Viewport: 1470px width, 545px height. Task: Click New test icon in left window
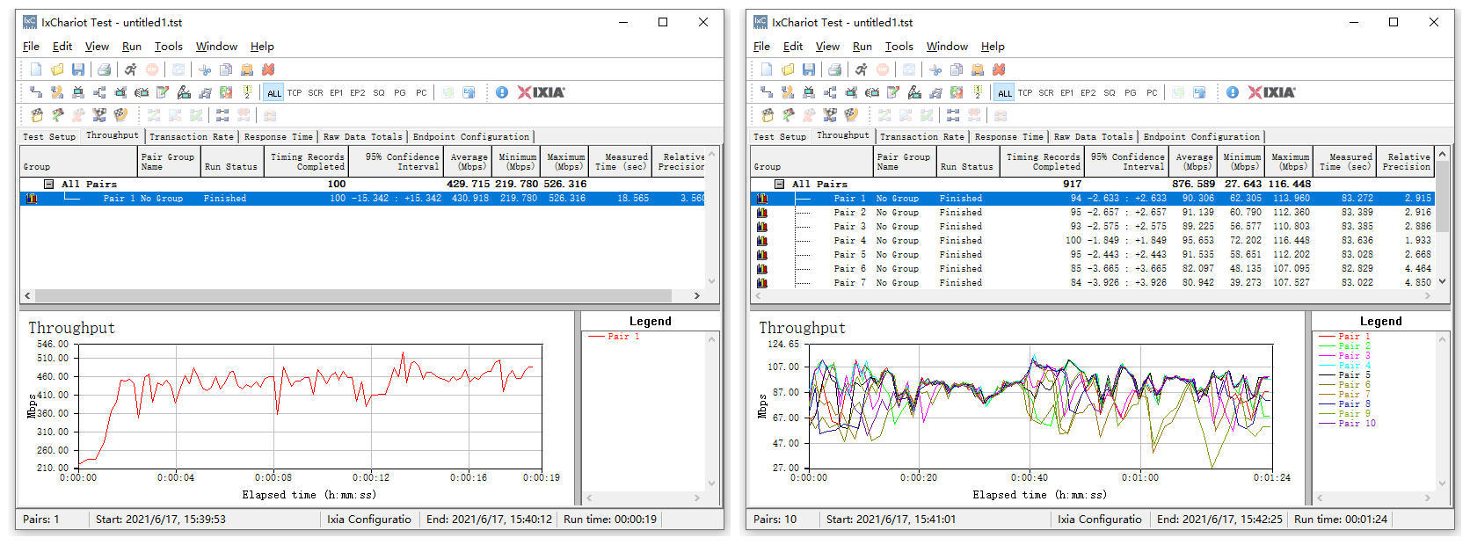[36, 69]
